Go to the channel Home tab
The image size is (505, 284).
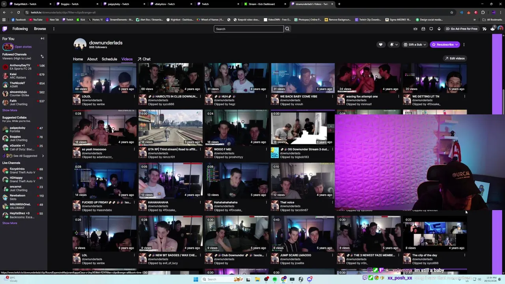tap(78, 59)
